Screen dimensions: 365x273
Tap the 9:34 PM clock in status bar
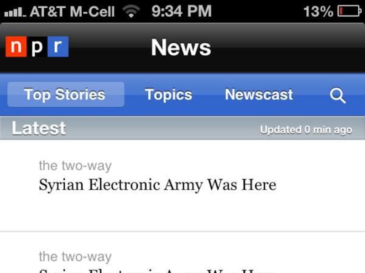coord(182,11)
